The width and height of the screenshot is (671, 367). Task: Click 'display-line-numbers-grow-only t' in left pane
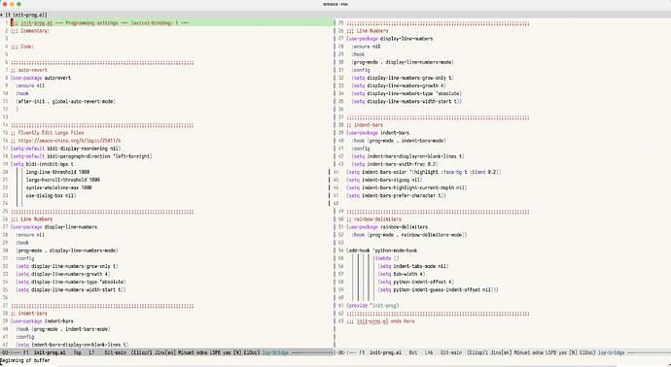[67, 266]
